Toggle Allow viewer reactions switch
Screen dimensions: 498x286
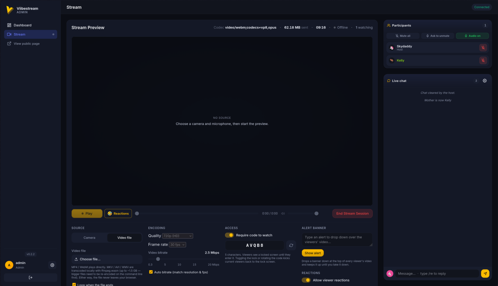[x=306, y=280]
